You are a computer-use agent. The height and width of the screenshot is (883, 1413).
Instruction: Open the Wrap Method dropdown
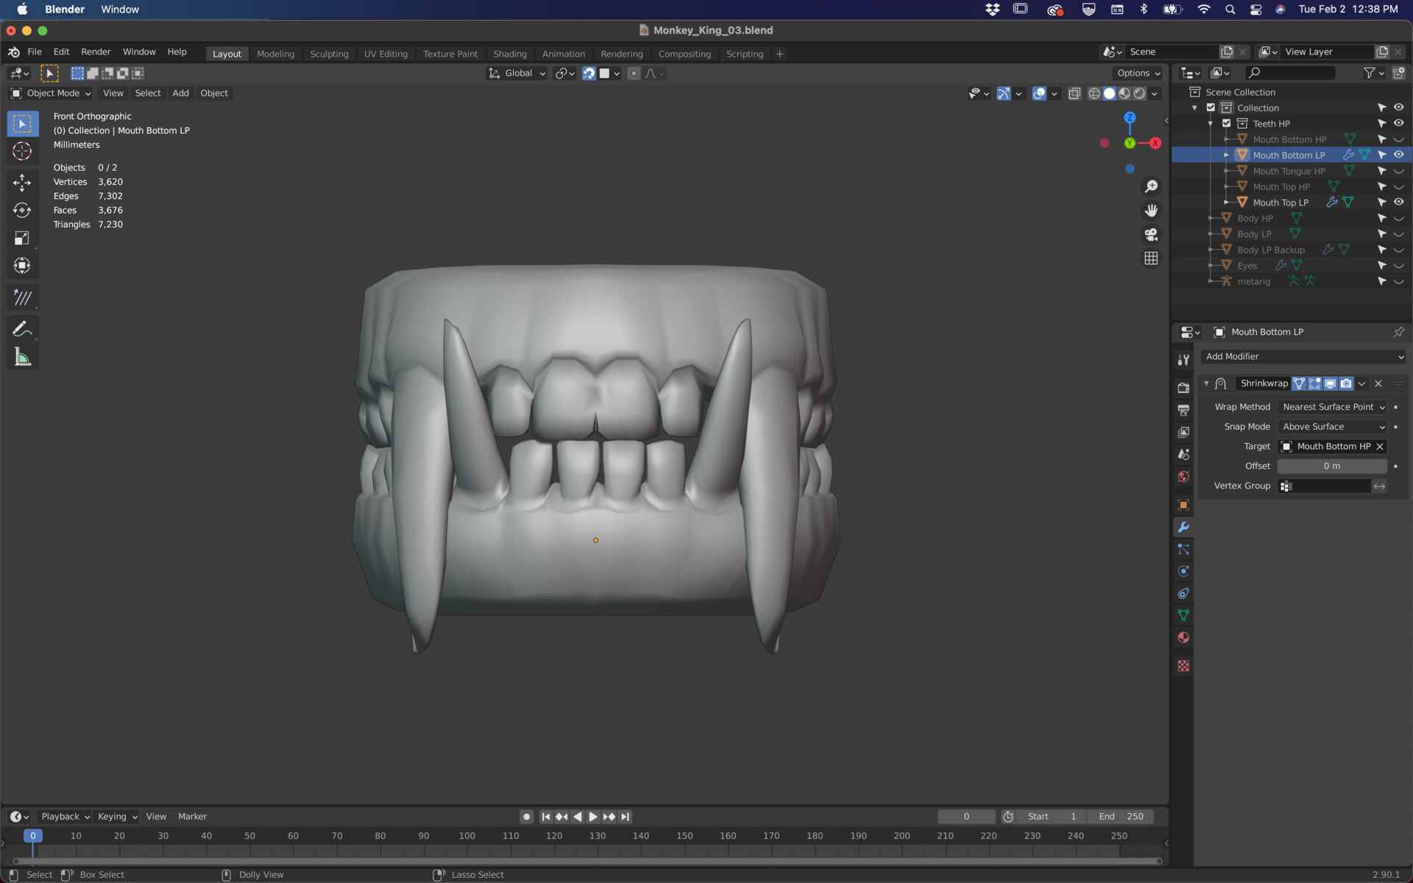coord(1333,407)
